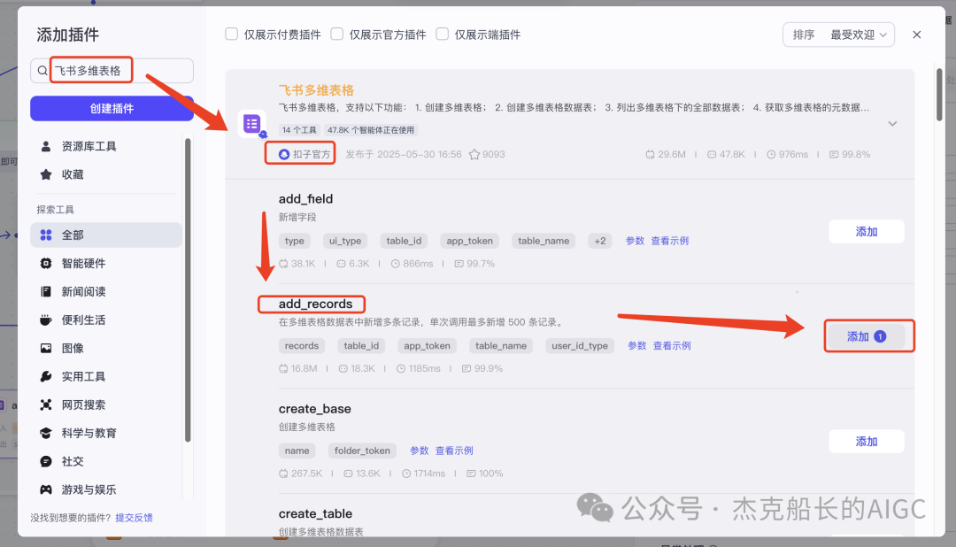
Task: View 参数 link for add_field
Action: [635, 241]
